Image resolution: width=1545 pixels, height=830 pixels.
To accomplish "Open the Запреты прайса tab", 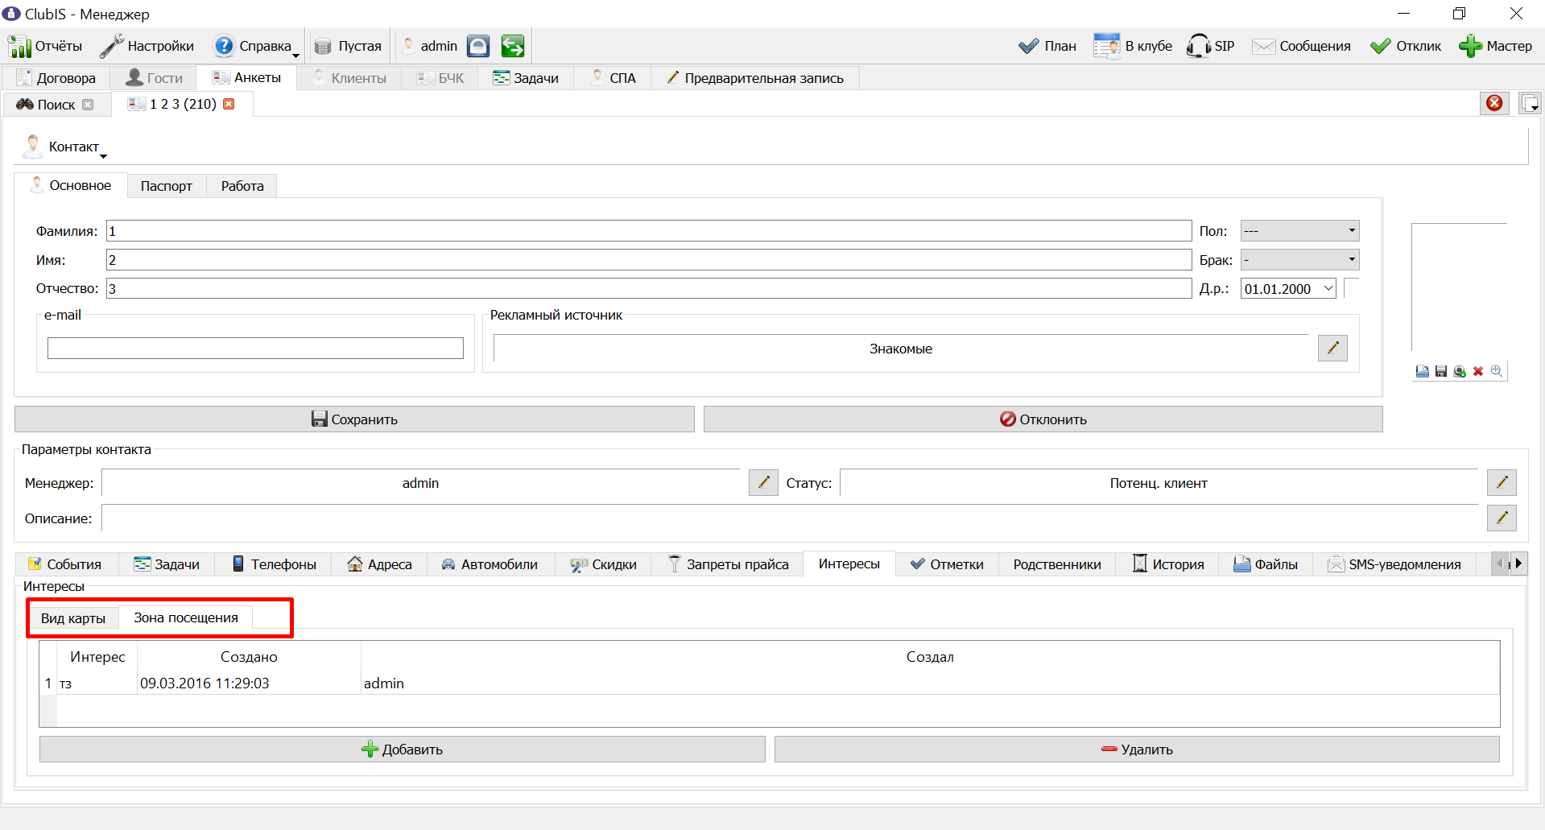I will coord(729,564).
